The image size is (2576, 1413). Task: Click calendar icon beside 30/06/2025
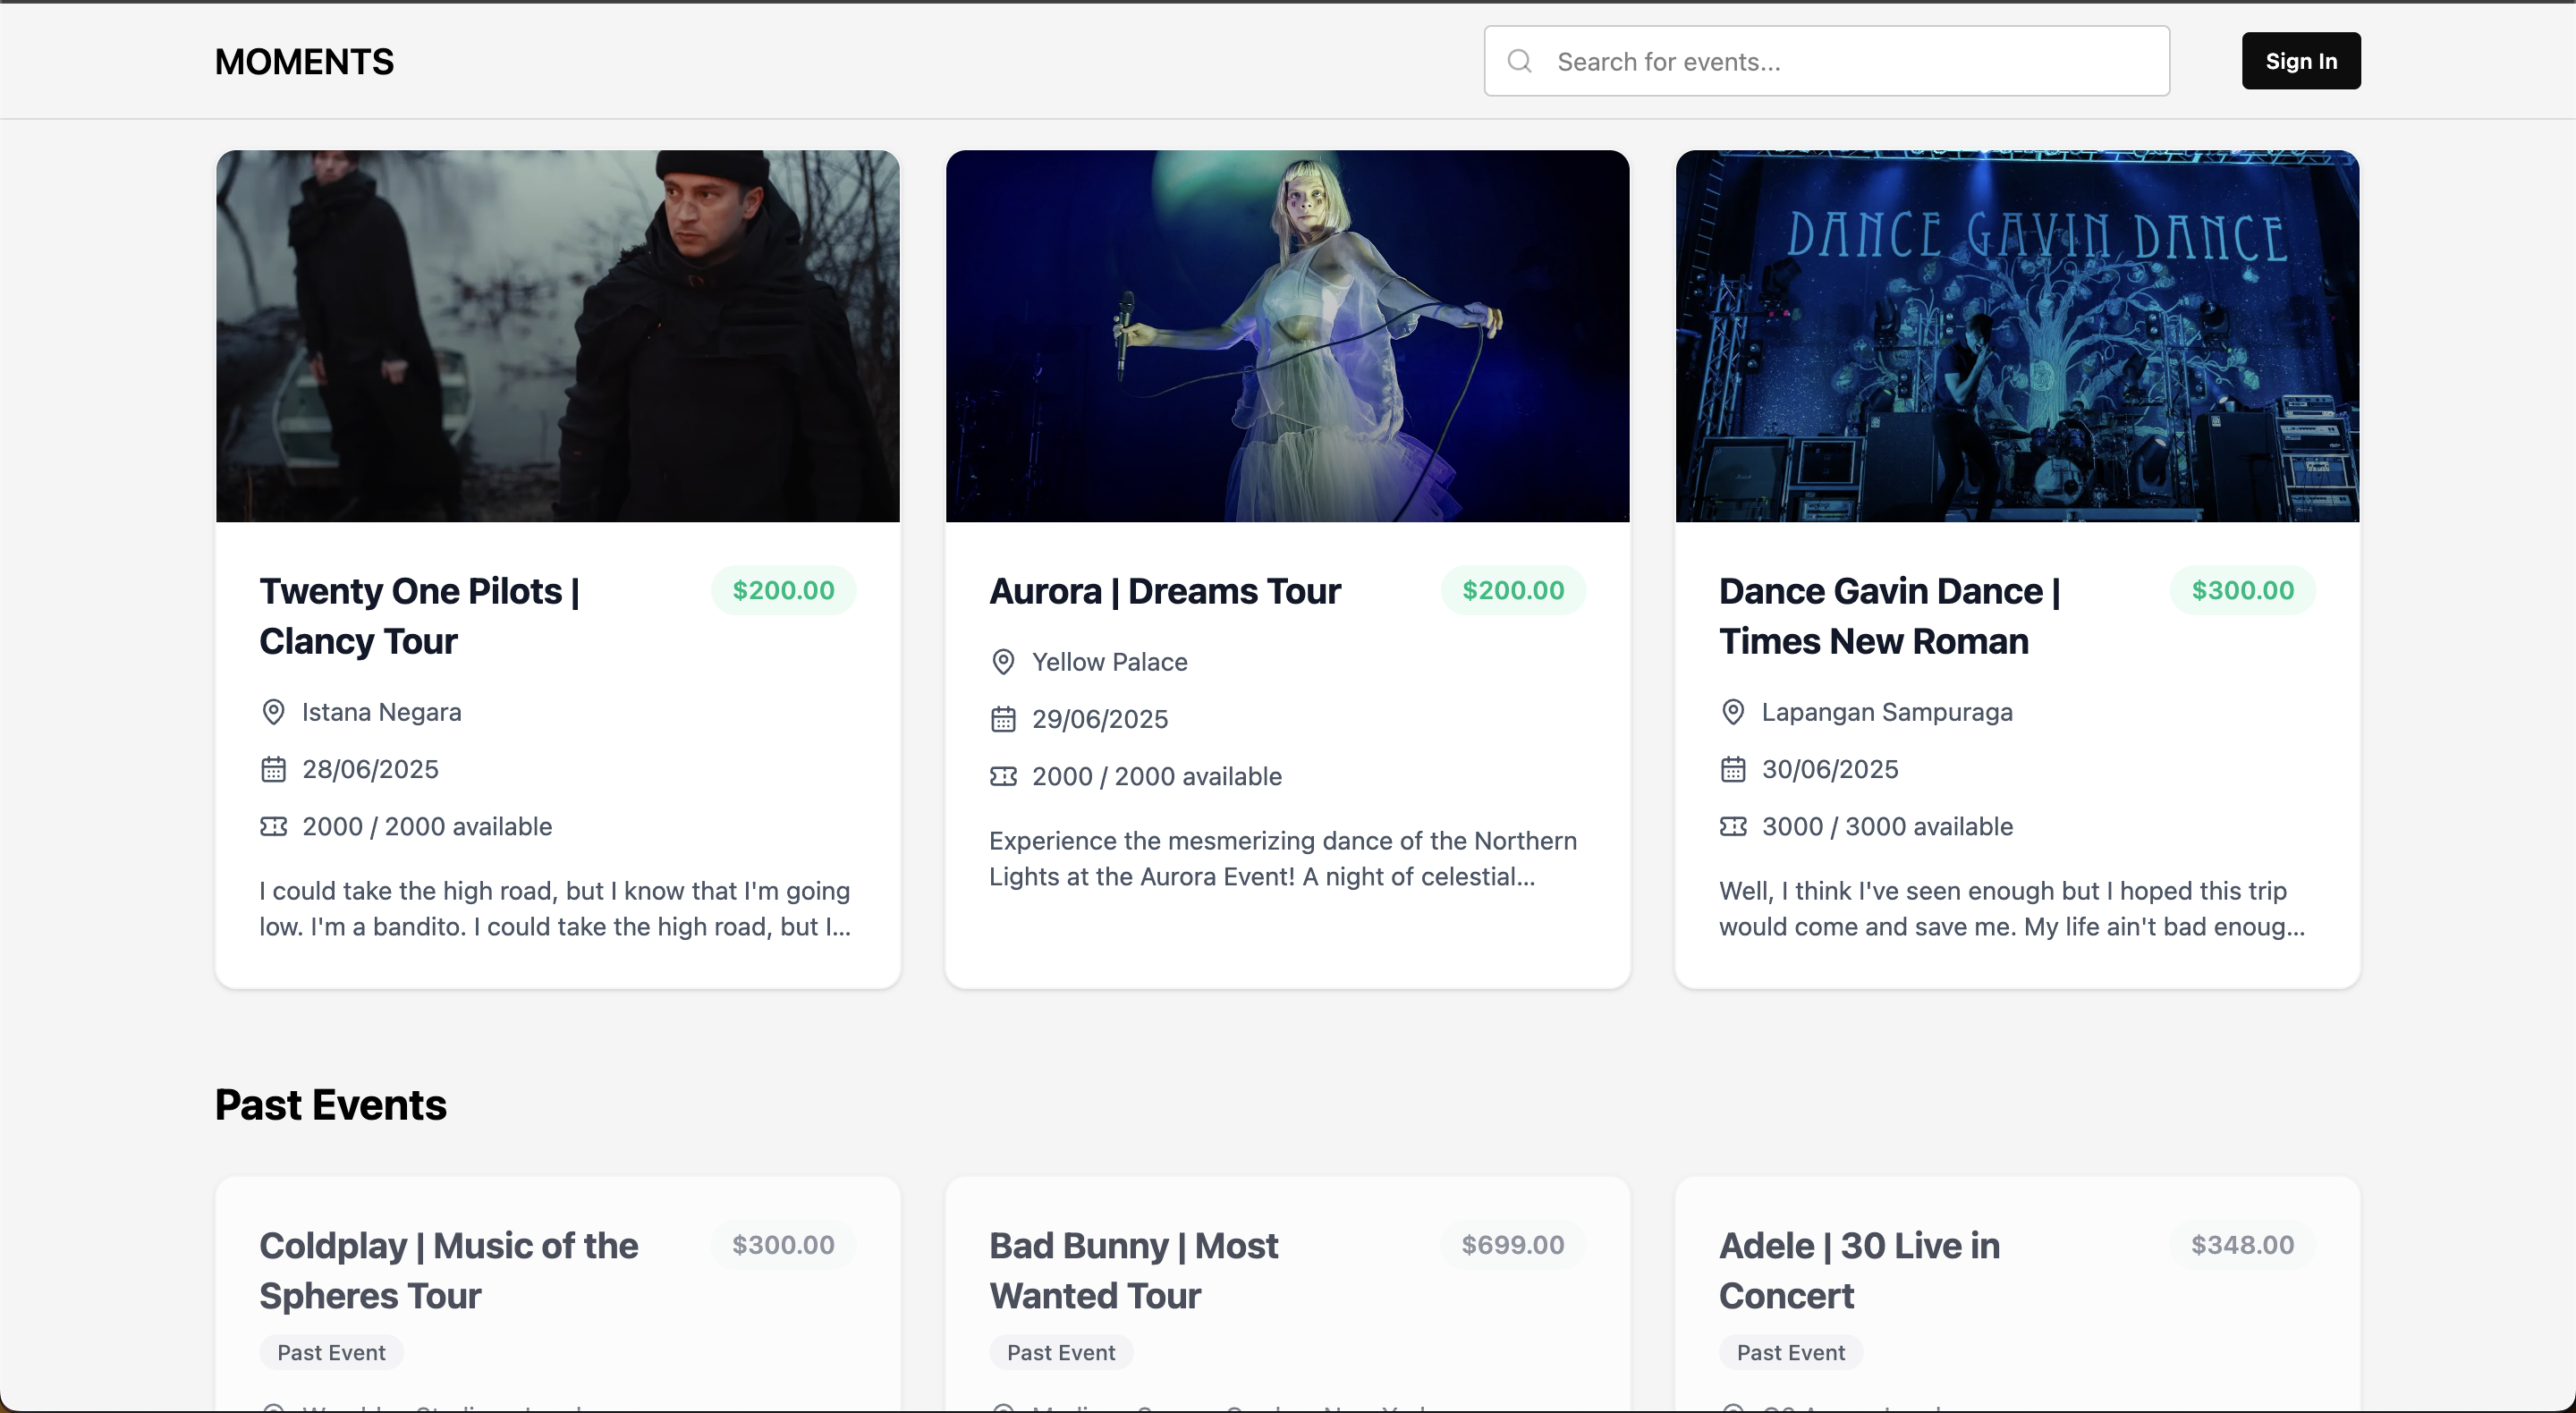[x=1733, y=769]
